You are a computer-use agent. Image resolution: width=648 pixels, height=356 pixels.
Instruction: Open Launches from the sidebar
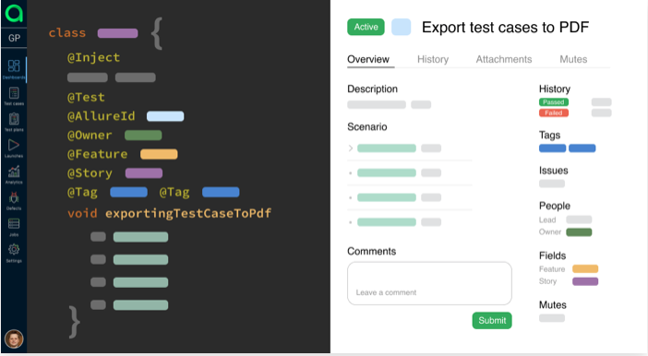pyautogui.click(x=14, y=148)
